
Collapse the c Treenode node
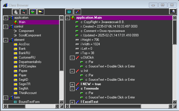pos(72,89)
